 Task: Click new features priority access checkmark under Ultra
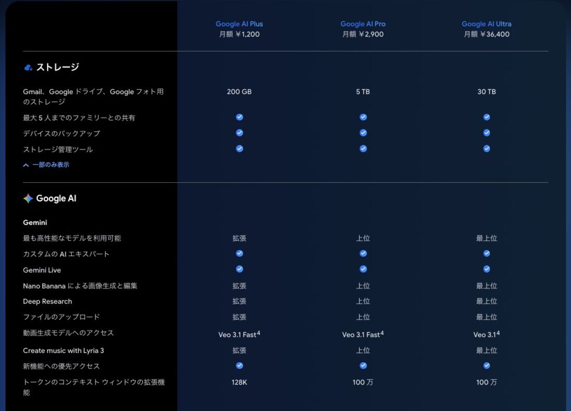click(x=486, y=365)
